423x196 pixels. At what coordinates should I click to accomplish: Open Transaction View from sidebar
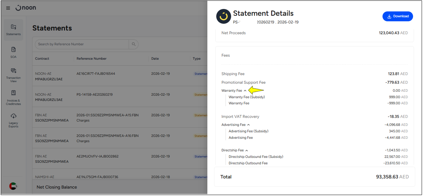pos(13,75)
